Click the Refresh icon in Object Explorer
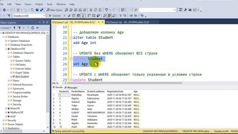The height and width of the screenshot is (134, 238). click(x=33, y=28)
